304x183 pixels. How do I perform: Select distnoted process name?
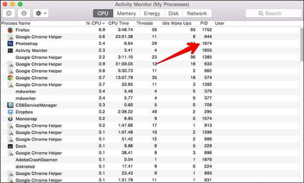[25, 166]
